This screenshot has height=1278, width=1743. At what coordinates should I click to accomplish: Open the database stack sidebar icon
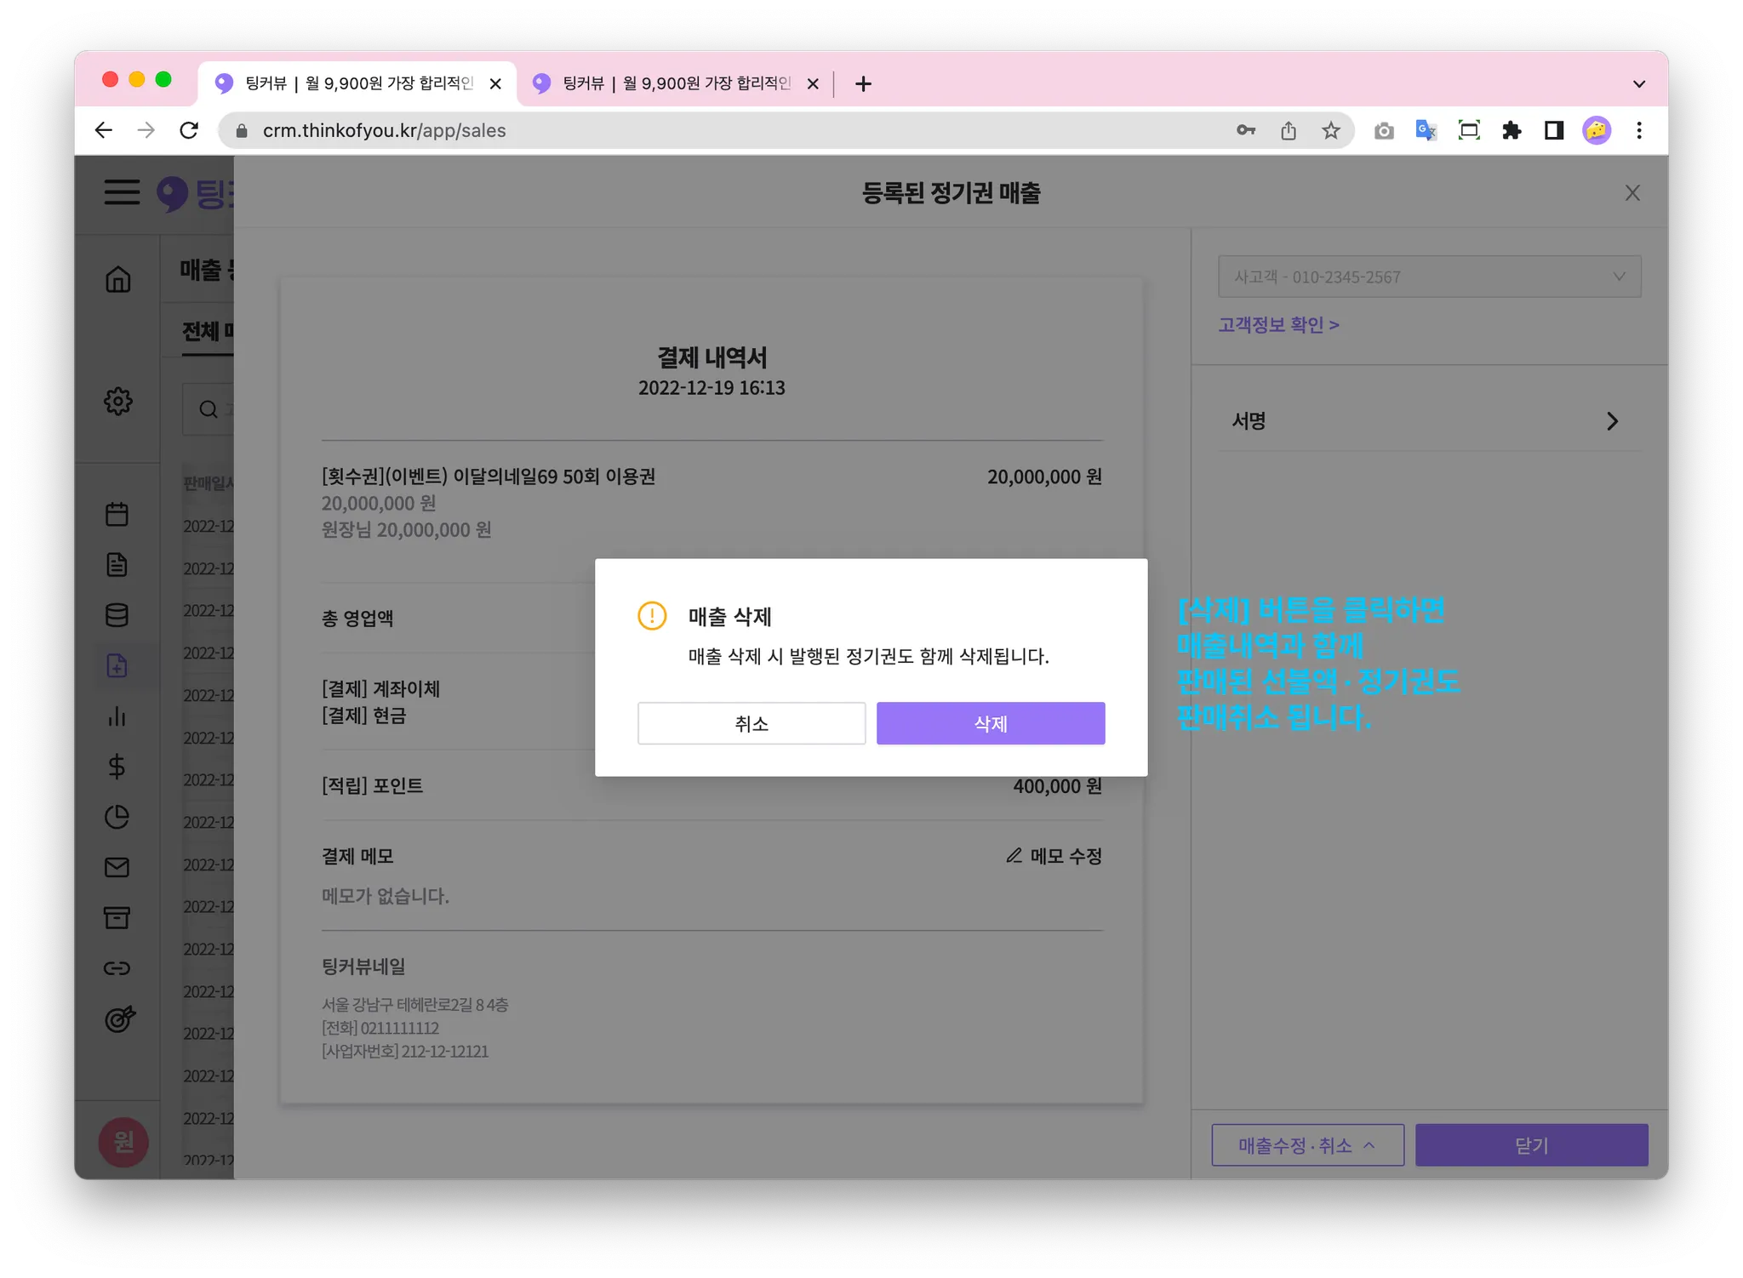coord(117,615)
